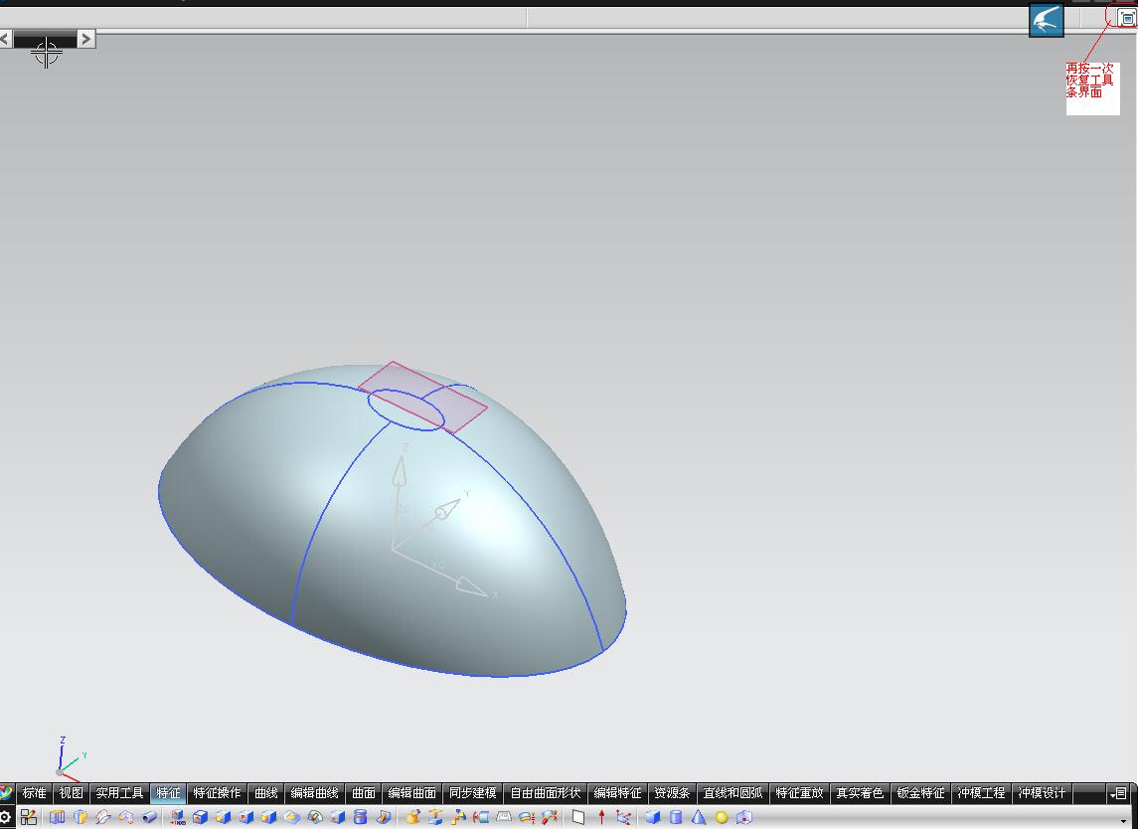Select the Bounded plane icon
The width and height of the screenshot is (1138, 829).
coord(458,817)
